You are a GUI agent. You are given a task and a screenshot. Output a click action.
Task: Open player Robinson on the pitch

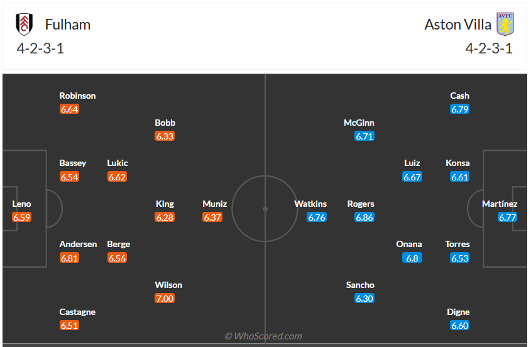[x=77, y=96]
